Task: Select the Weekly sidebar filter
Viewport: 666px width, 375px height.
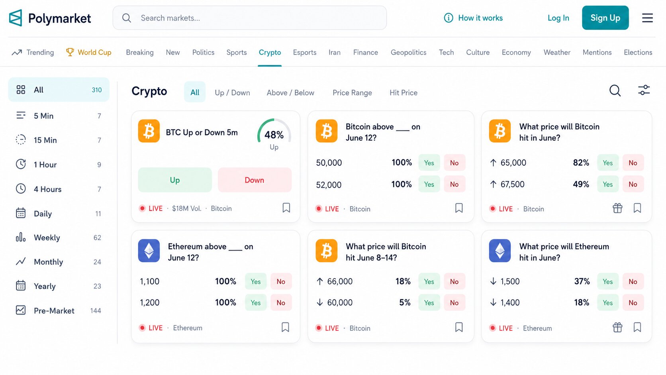Action: tap(59, 238)
